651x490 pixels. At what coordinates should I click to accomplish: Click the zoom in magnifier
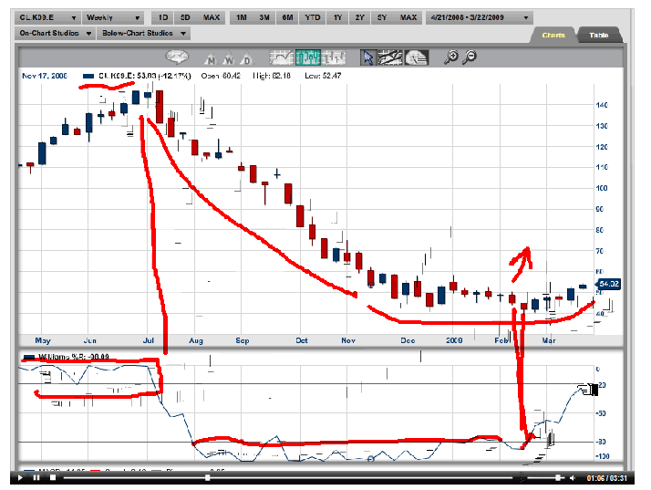[x=450, y=57]
